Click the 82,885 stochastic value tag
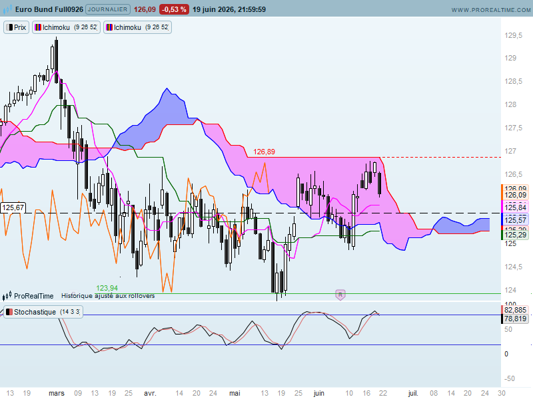Screen dimensions: 533x399 pyautogui.click(x=515, y=310)
